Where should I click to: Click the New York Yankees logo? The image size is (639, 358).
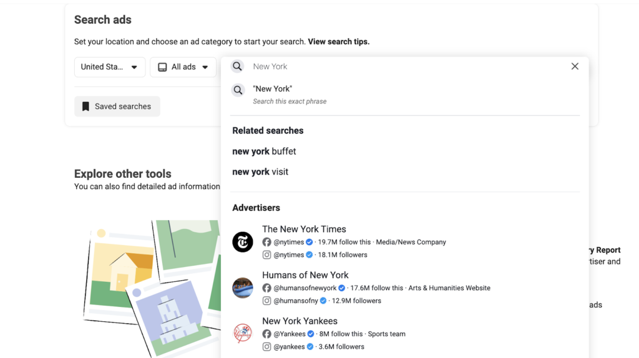(243, 334)
